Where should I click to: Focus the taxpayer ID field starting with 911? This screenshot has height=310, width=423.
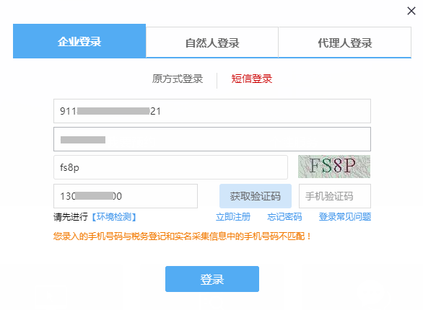(212, 111)
